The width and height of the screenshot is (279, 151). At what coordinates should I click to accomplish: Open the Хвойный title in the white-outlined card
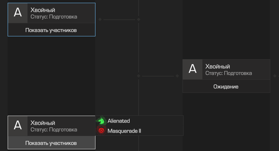(43, 123)
